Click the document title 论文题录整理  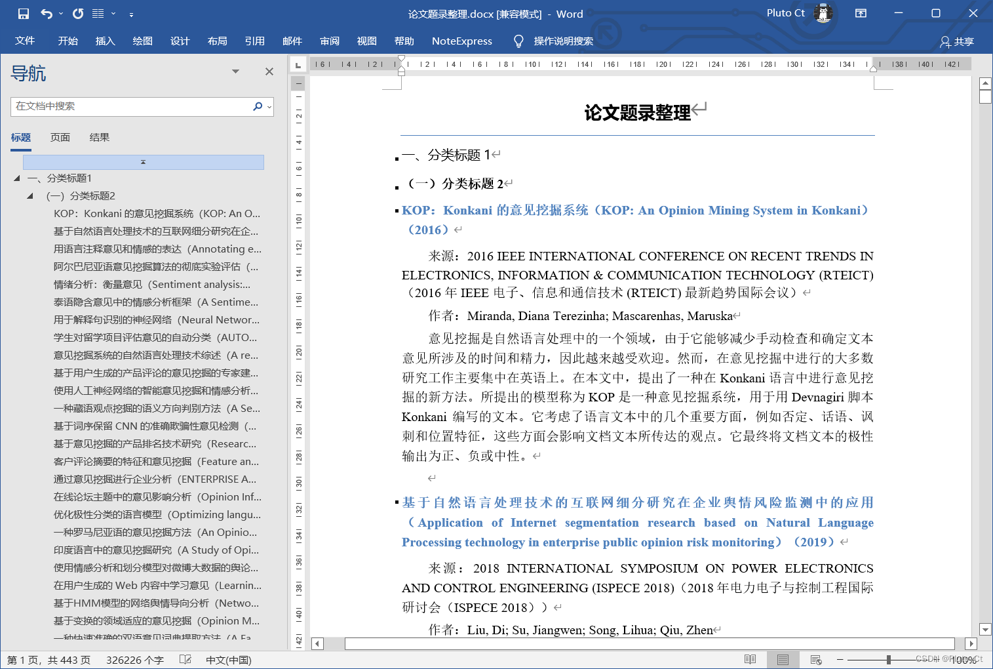(x=637, y=113)
